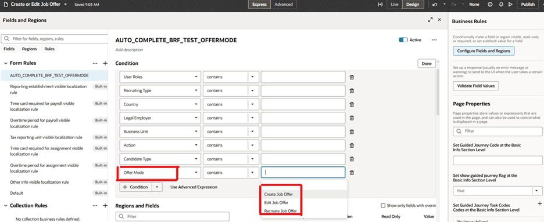The image size is (544, 222).
Task: Delete the Candidate Type condition row
Action: click(x=352, y=159)
